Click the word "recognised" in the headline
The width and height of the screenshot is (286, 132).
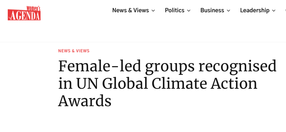pos(237,66)
